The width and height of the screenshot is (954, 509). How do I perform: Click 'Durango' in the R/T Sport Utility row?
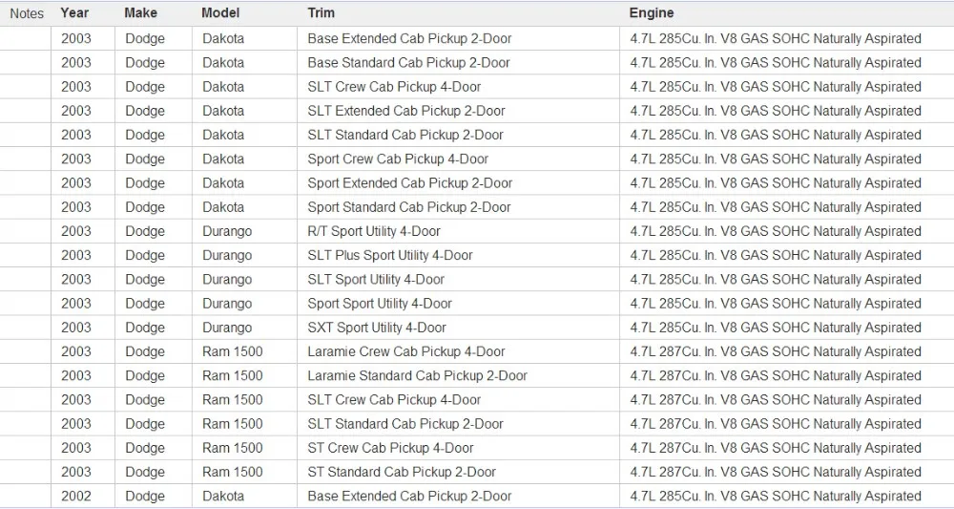click(227, 231)
